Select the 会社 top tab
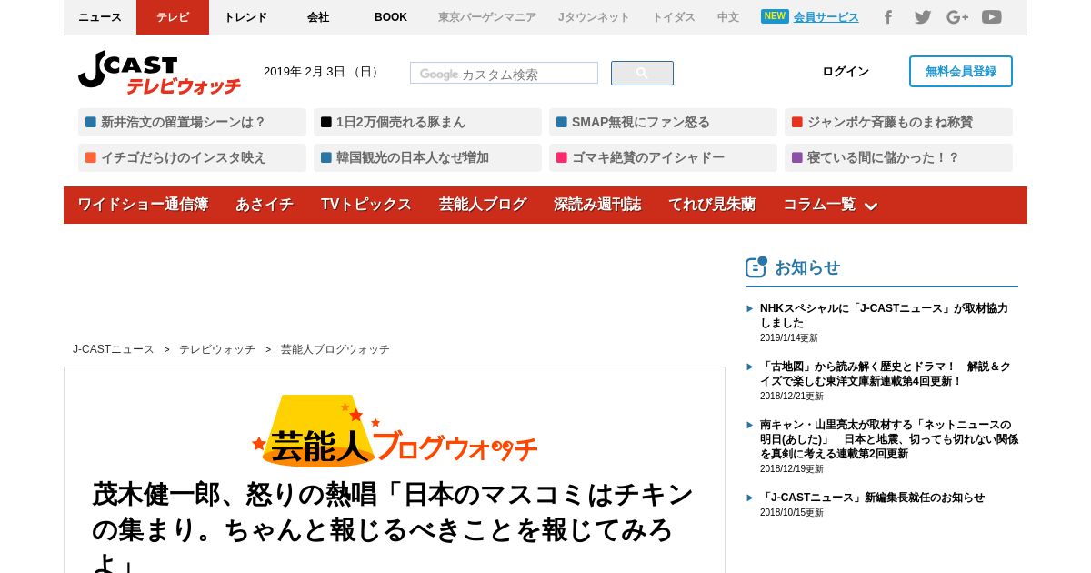This screenshot has width=1091, height=573. point(318,17)
